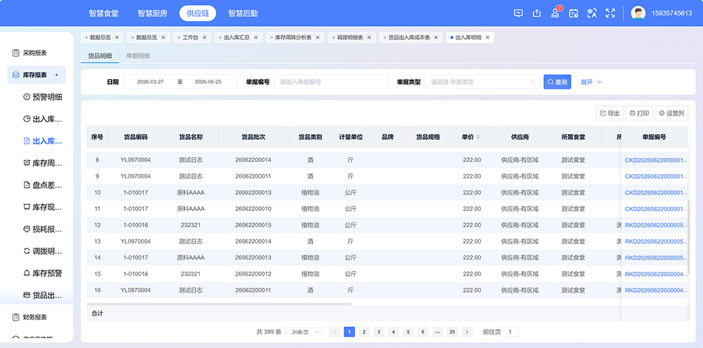
Task: Open 货品出… report in sidebar
Action: [42, 295]
